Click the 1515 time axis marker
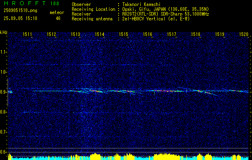The width and height of the screenshot is (252, 160). [123, 34]
